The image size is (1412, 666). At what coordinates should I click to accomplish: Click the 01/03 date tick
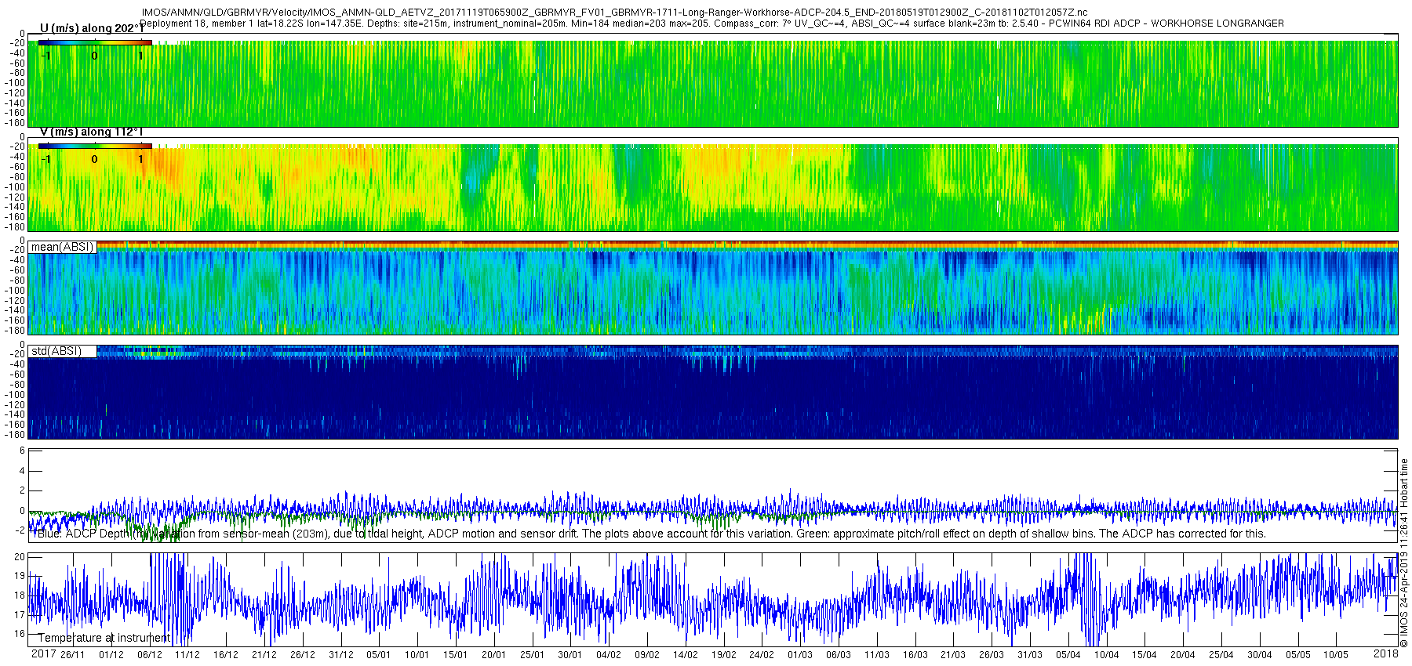(799, 655)
